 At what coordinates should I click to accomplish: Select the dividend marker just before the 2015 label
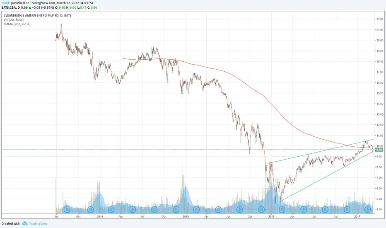176,209
